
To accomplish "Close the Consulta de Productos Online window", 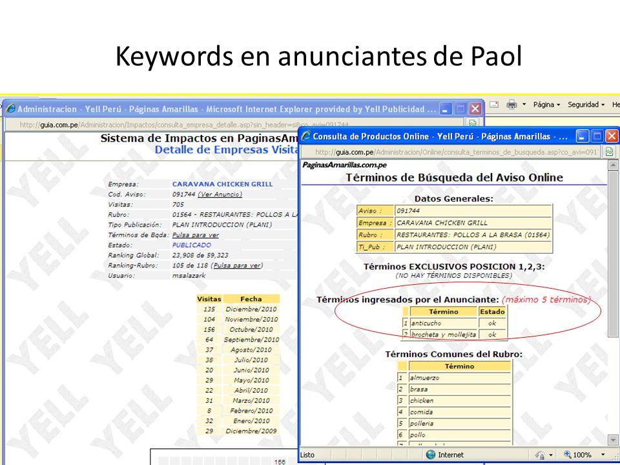I will pos(612,136).
